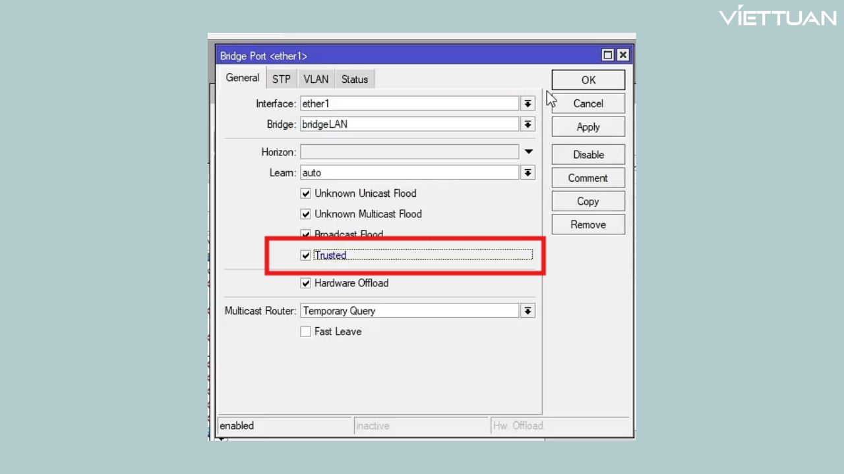
Task: Open the Status tab
Action: 354,79
